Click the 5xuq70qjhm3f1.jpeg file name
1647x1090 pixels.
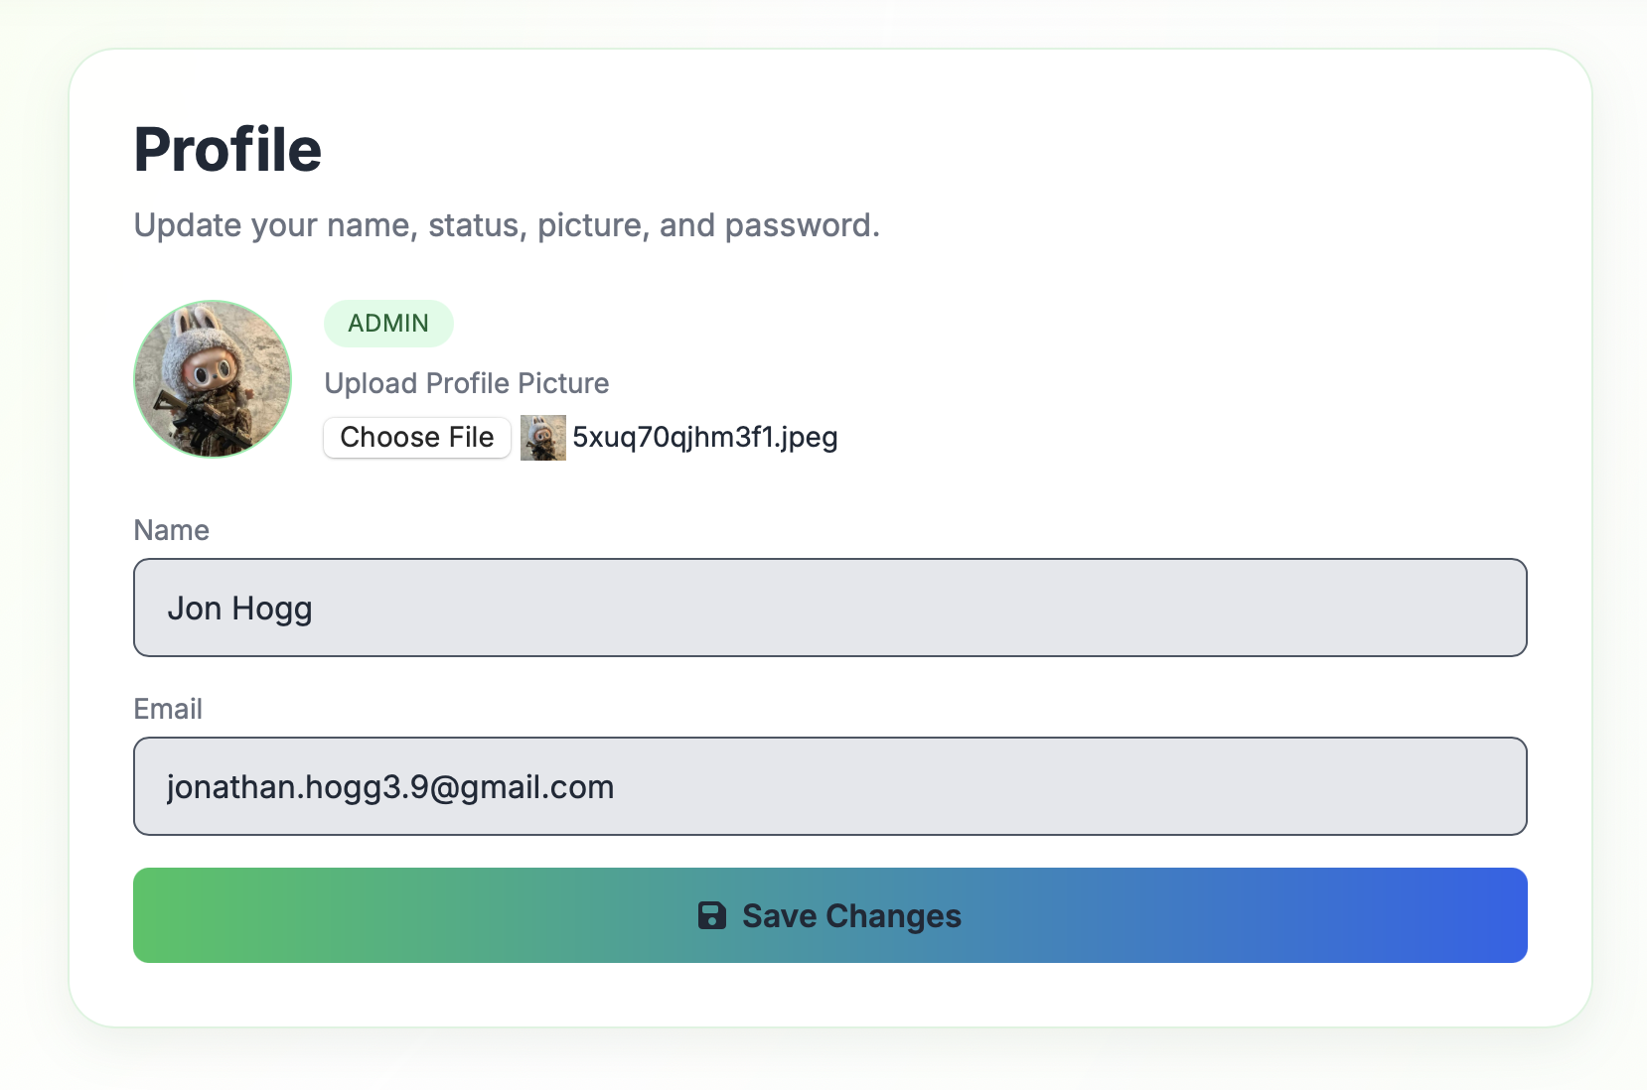(705, 438)
